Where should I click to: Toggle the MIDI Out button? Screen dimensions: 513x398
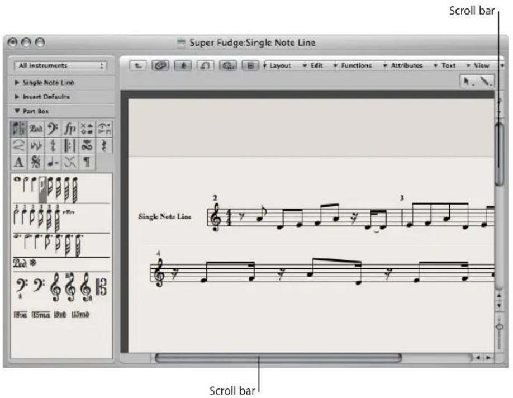click(228, 65)
